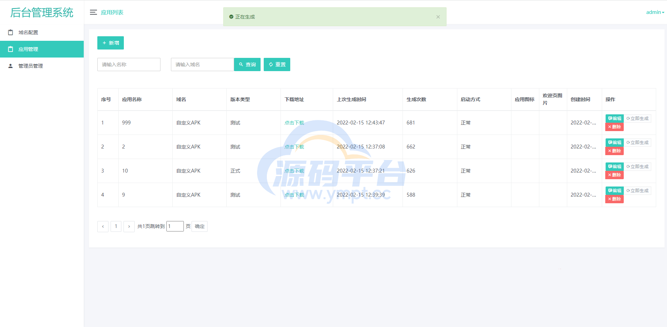Edit the app named 9

[615, 191]
